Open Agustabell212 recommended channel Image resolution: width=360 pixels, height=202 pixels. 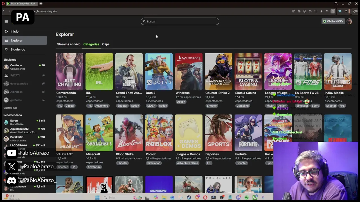pos(24,130)
